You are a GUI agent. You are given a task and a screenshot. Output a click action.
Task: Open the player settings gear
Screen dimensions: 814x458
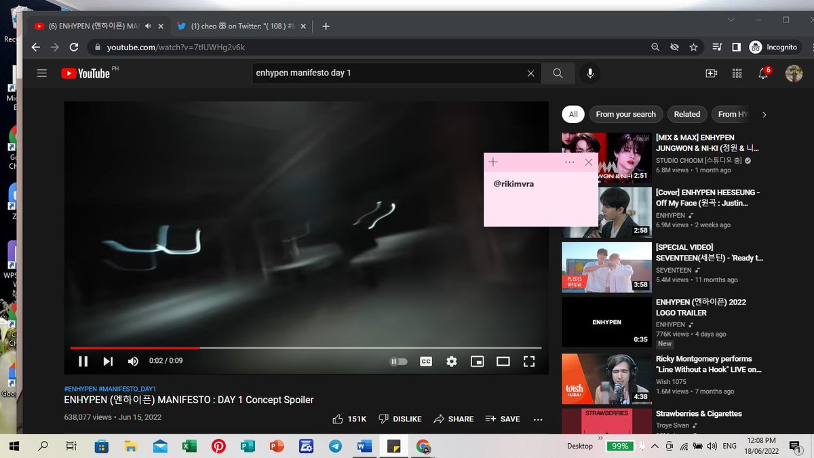[x=452, y=362]
